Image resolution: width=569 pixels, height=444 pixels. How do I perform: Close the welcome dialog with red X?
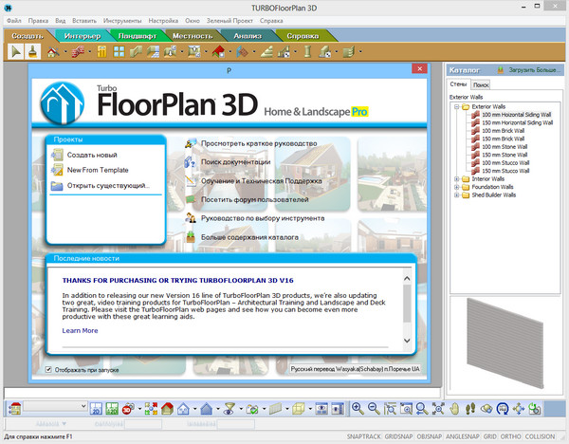click(419, 68)
